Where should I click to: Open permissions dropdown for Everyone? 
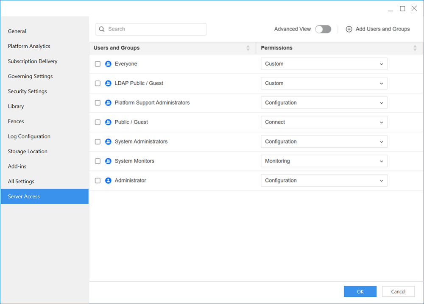pyautogui.click(x=324, y=64)
